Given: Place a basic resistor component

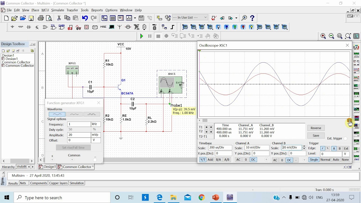Looking at the screenshot, I should 21,27.
